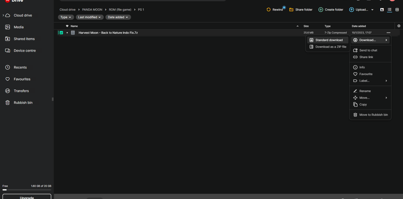This screenshot has height=199, width=403.
Task: Click sort arrow in Name header
Action: pyautogui.click(x=298, y=26)
